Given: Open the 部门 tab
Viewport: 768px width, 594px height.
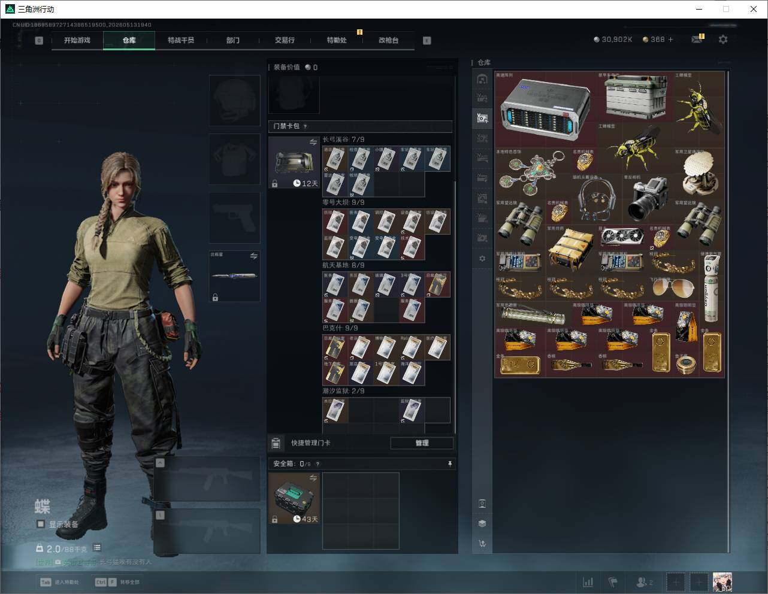Looking at the screenshot, I should pos(233,40).
